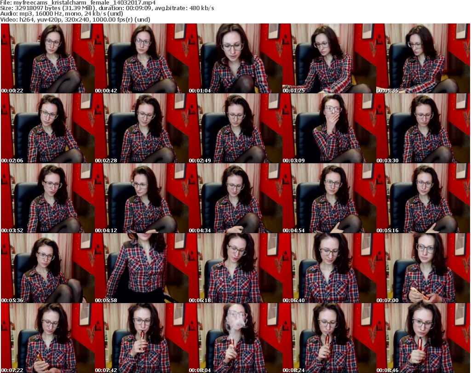Choose the 00:06:18 thumbnail
Viewport: 471px width, 373px height.
pyautogui.click(x=235, y=268)
